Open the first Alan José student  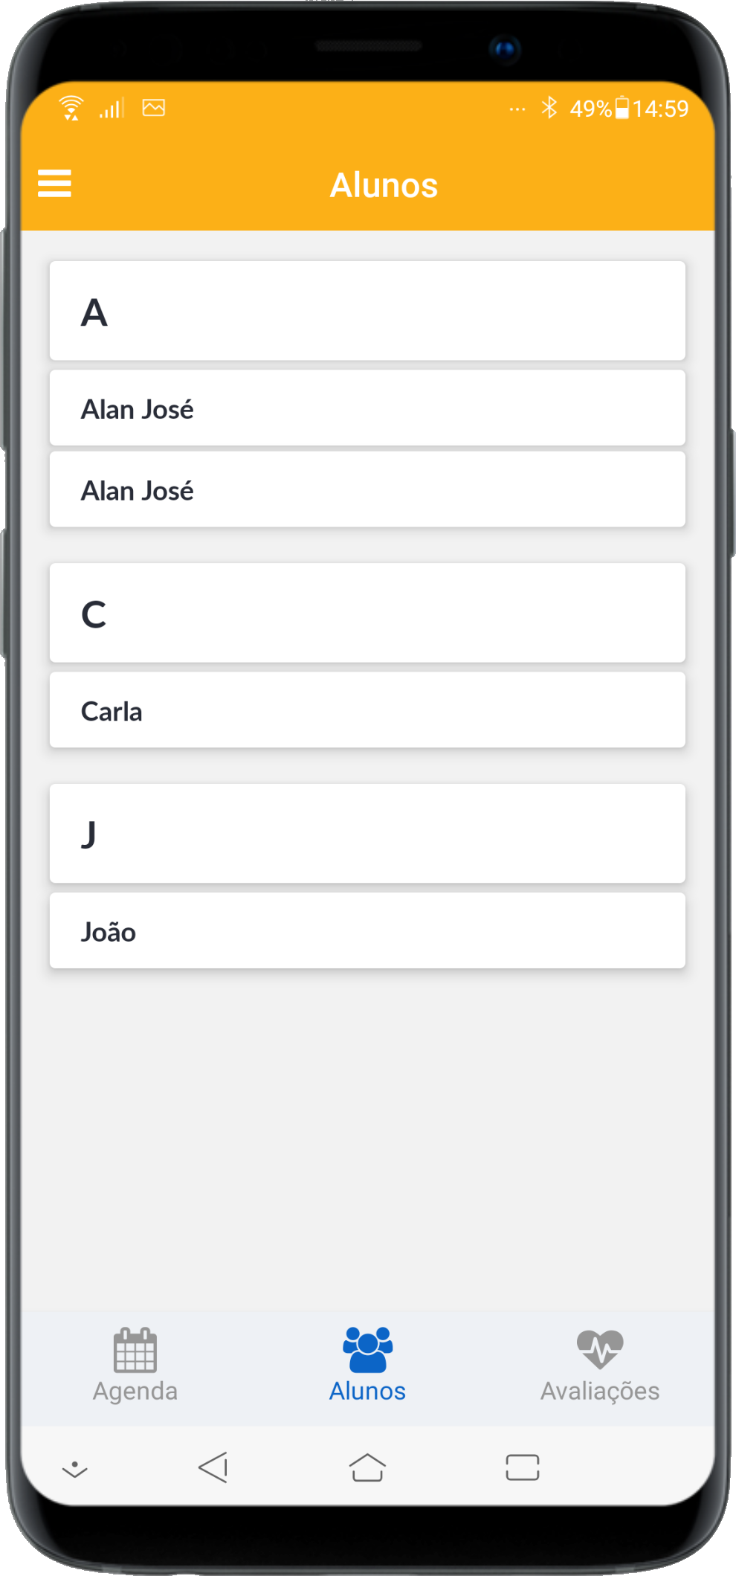click(x=367, y=408)
